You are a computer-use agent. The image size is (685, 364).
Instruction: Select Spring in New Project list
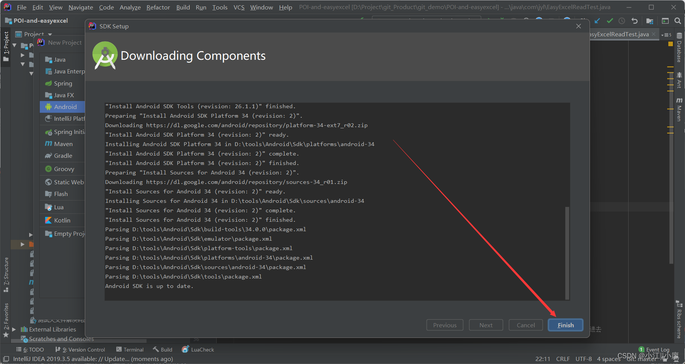pyautogui.click(x=62, y=83)
